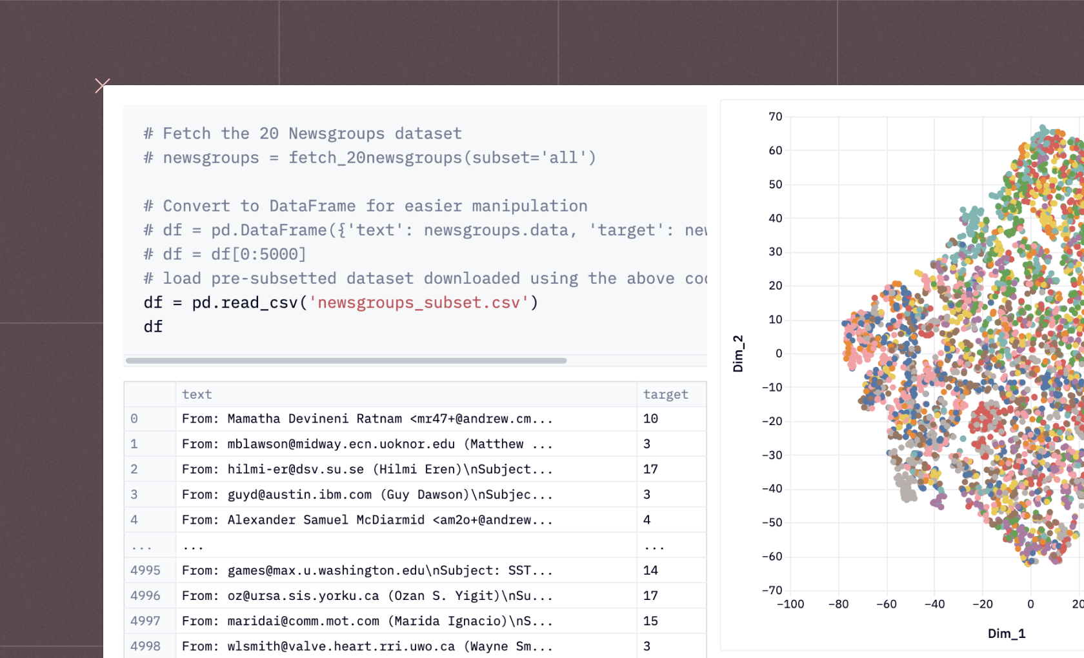1084x658 pixels.
Task: Select the 'text' column header
Action: coord(197,394)
